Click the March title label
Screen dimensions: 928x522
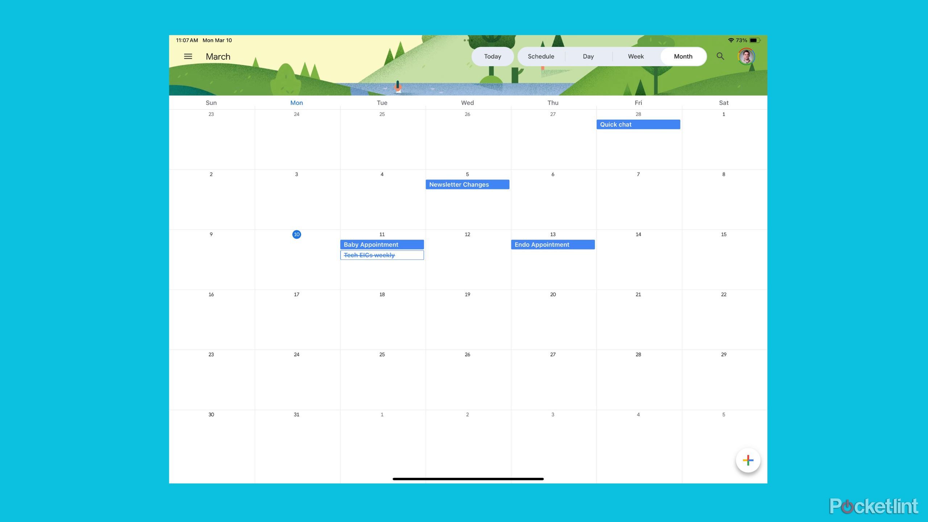pos(217,56)
